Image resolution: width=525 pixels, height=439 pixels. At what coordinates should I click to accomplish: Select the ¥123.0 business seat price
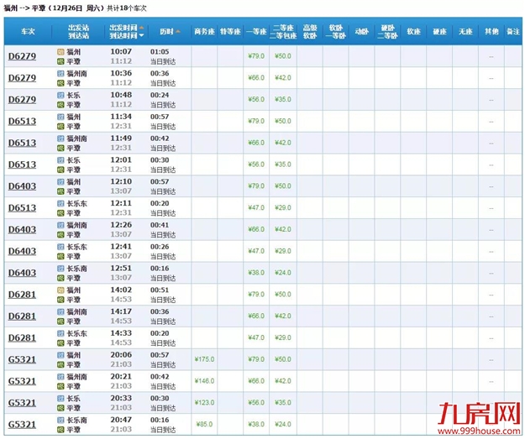point(204,403)
